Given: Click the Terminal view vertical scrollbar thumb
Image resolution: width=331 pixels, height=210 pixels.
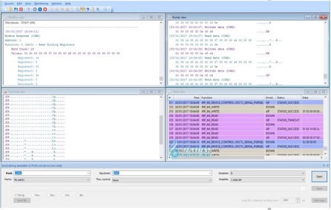Looking at the screenshot, I should coord(161,130).
